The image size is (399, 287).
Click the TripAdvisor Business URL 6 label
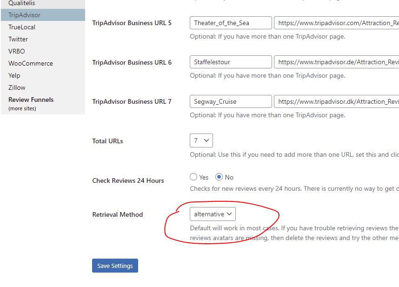click(132, 62)
